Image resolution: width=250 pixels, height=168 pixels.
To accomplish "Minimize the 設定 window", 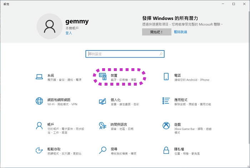I will [x=223, y=4].
